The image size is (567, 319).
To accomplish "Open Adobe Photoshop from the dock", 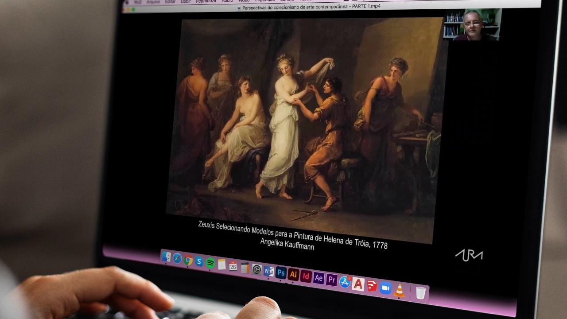I will [281, 273].
